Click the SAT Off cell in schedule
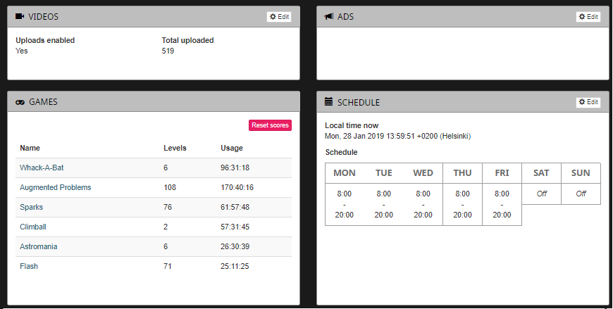This screenshot has width=613, height=309. (x=541, y=194)
